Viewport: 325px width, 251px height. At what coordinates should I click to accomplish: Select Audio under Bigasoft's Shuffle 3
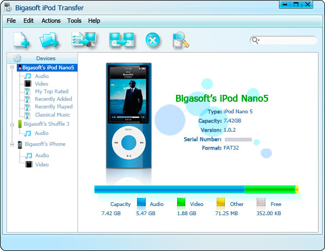(x=42, y=133)
